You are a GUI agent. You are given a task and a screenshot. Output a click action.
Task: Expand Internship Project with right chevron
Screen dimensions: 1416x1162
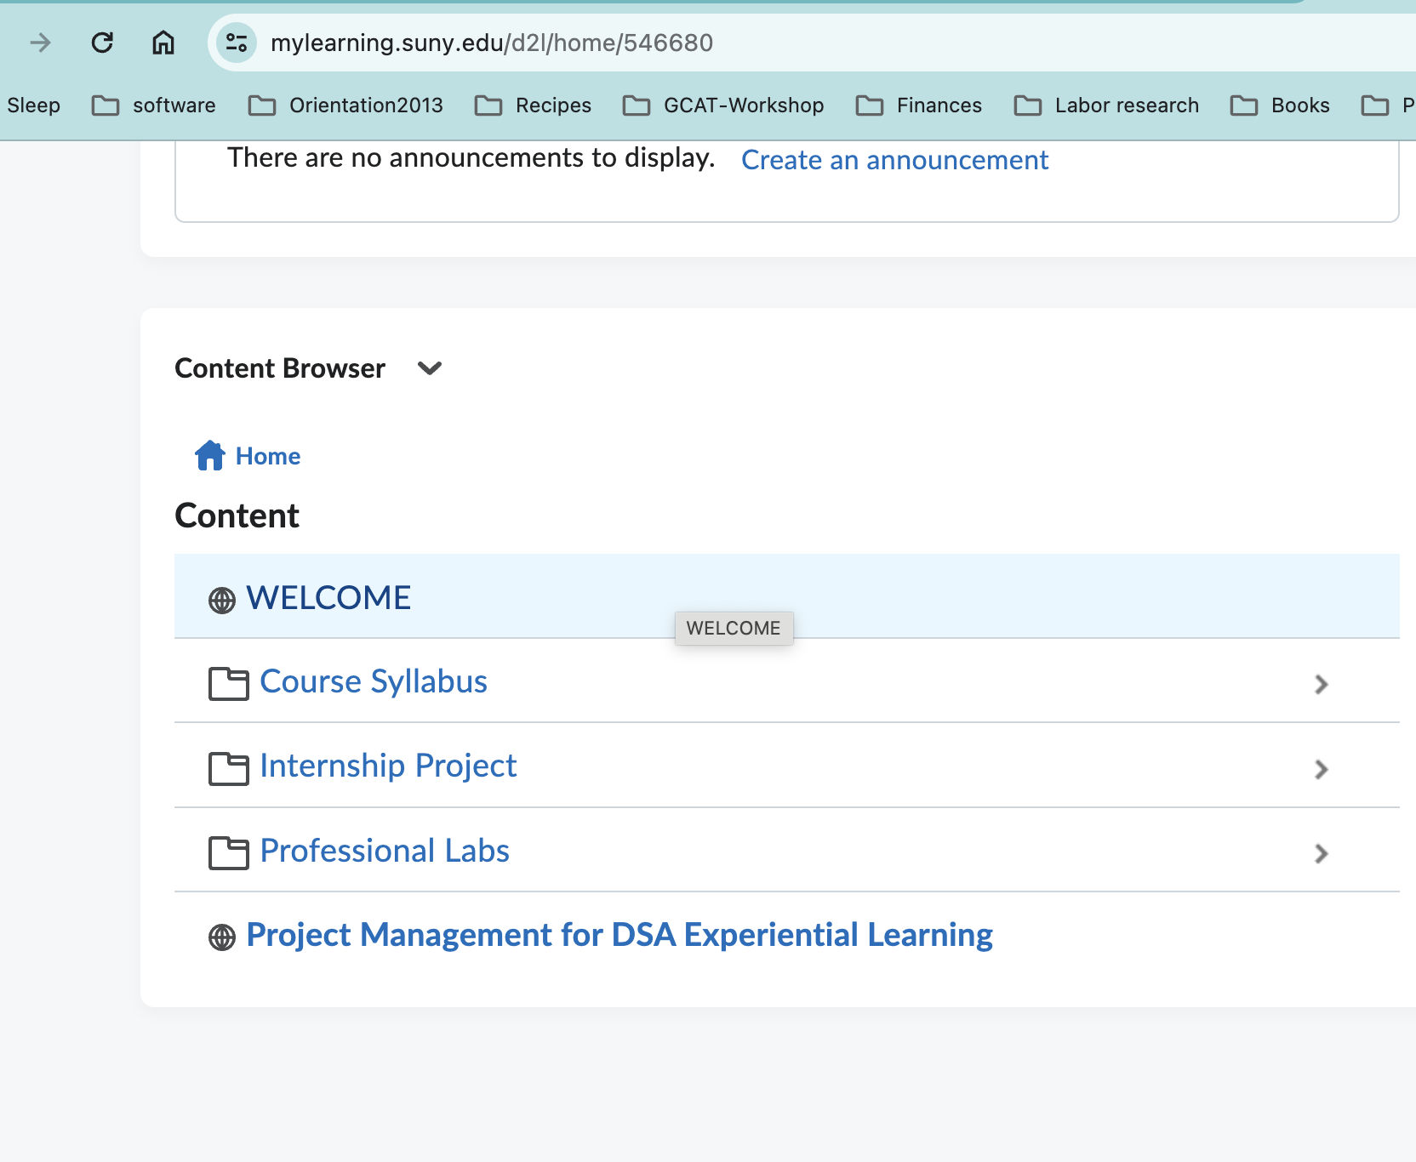point(1321,769)
